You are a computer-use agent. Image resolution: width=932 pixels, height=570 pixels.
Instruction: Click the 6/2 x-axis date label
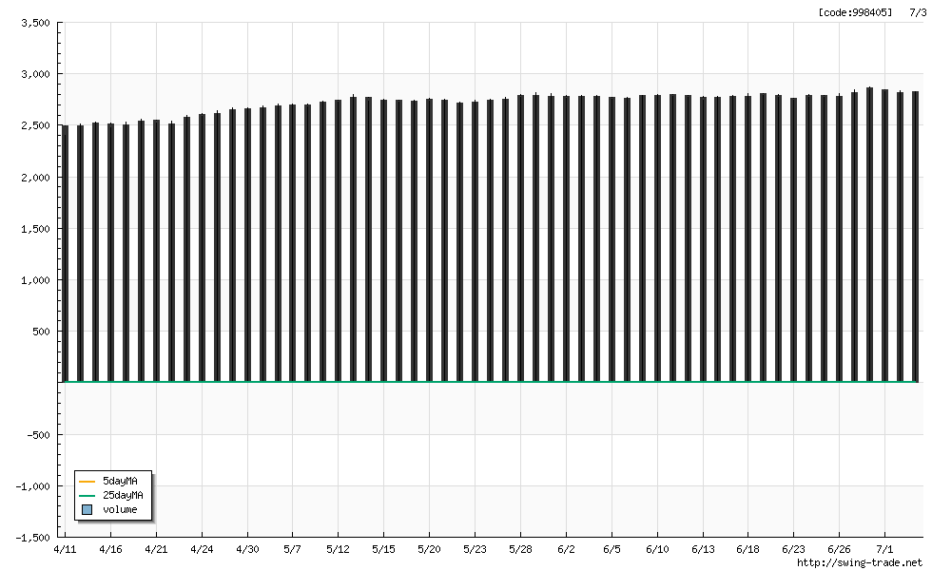567,549
